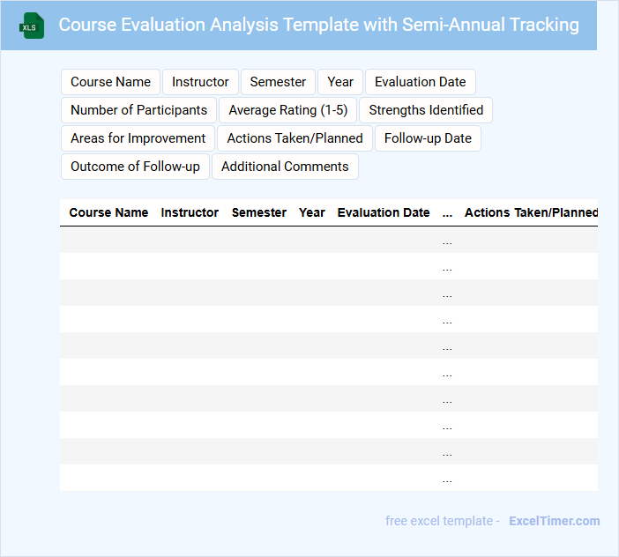Select the Areas for Improvement tag
Screen dimensions: 619x557
click(x=138, y=138)
